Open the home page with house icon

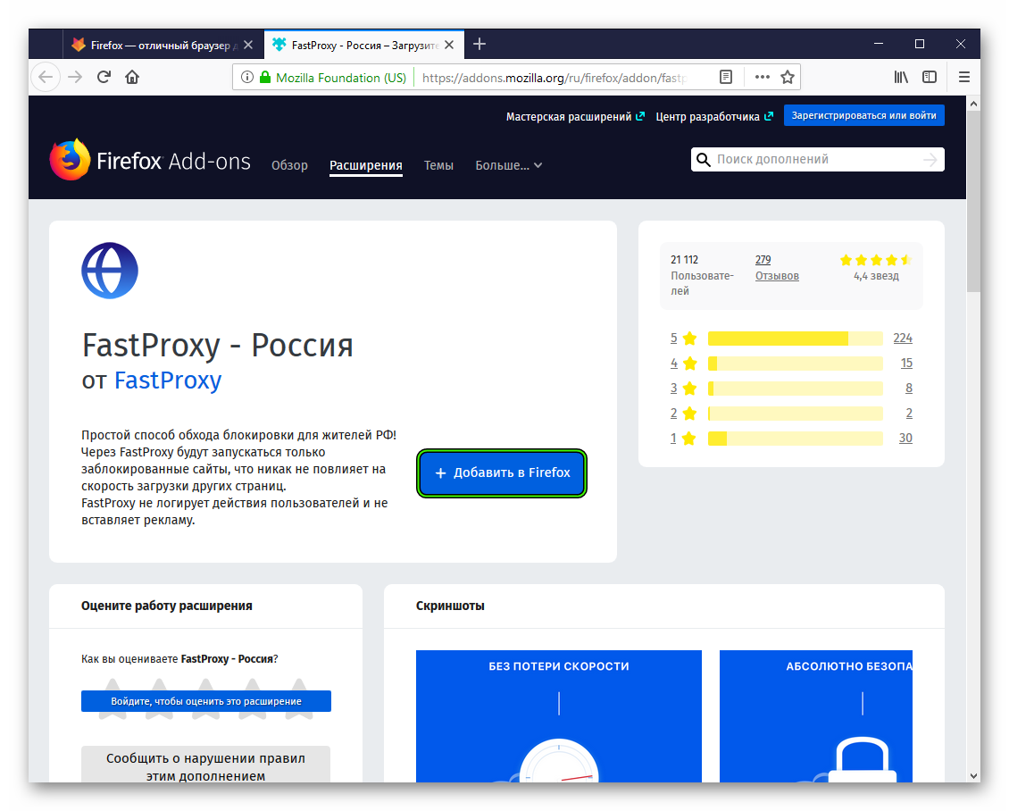pyautogui.click(x=132, y=77)
